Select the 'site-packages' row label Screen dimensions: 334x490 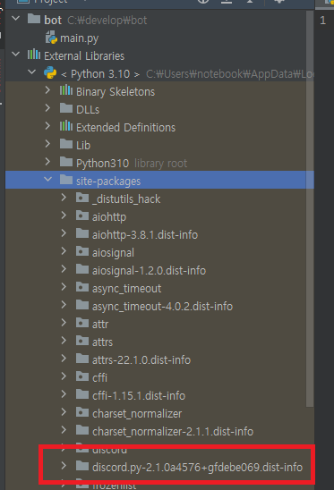(108, 182)
